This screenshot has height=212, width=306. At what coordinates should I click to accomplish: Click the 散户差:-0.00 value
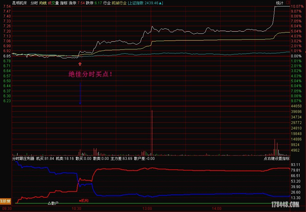point(145,159)
